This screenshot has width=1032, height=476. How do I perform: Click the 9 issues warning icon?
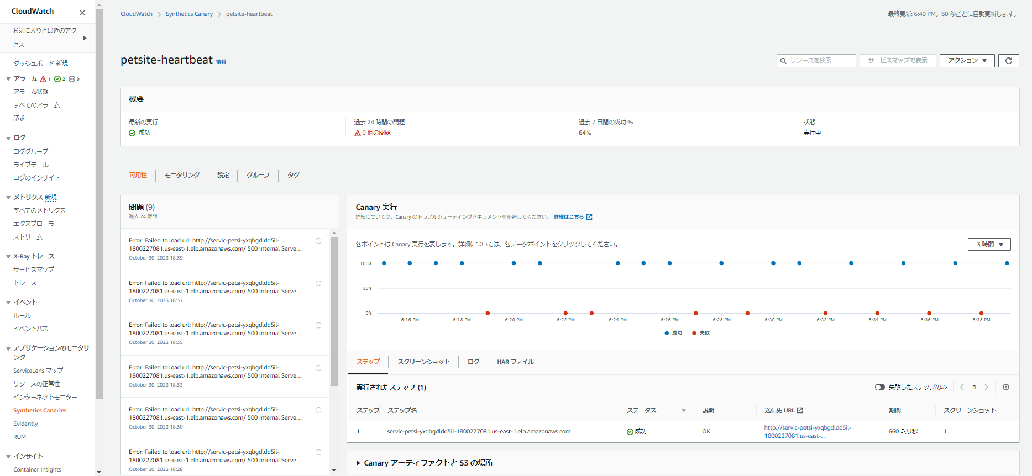pos(358,133)
